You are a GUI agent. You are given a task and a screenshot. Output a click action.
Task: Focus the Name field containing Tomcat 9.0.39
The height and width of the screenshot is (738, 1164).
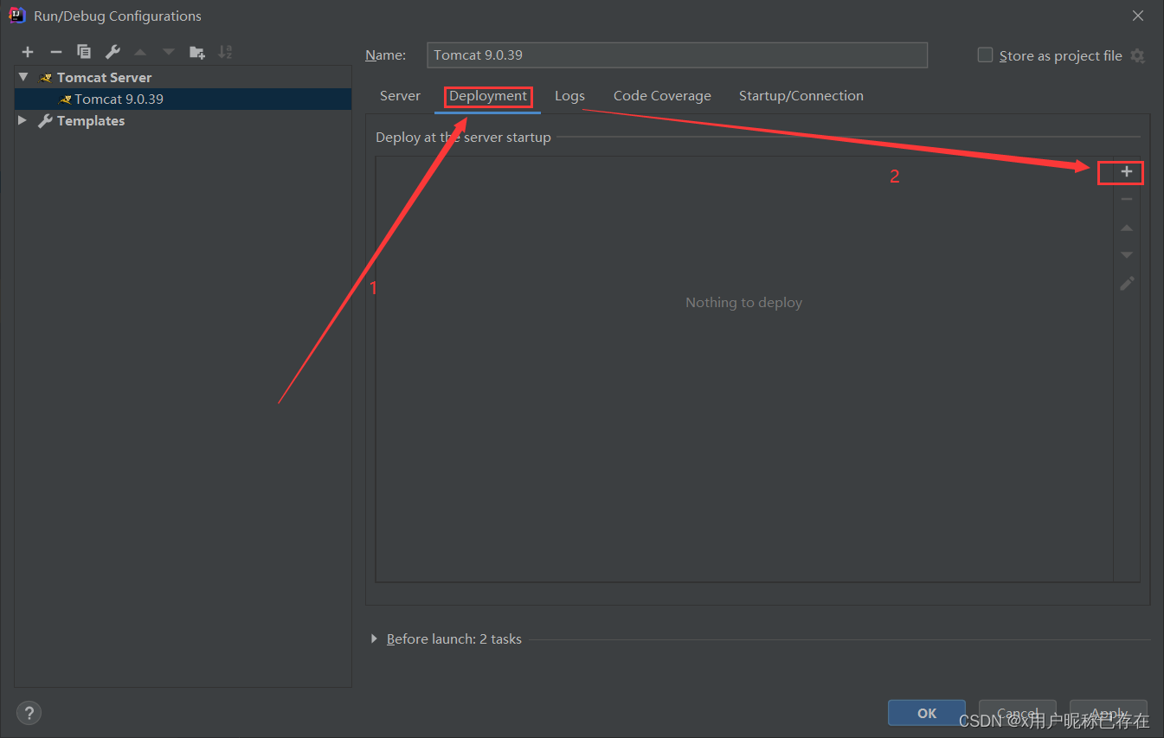coord(678,55)
